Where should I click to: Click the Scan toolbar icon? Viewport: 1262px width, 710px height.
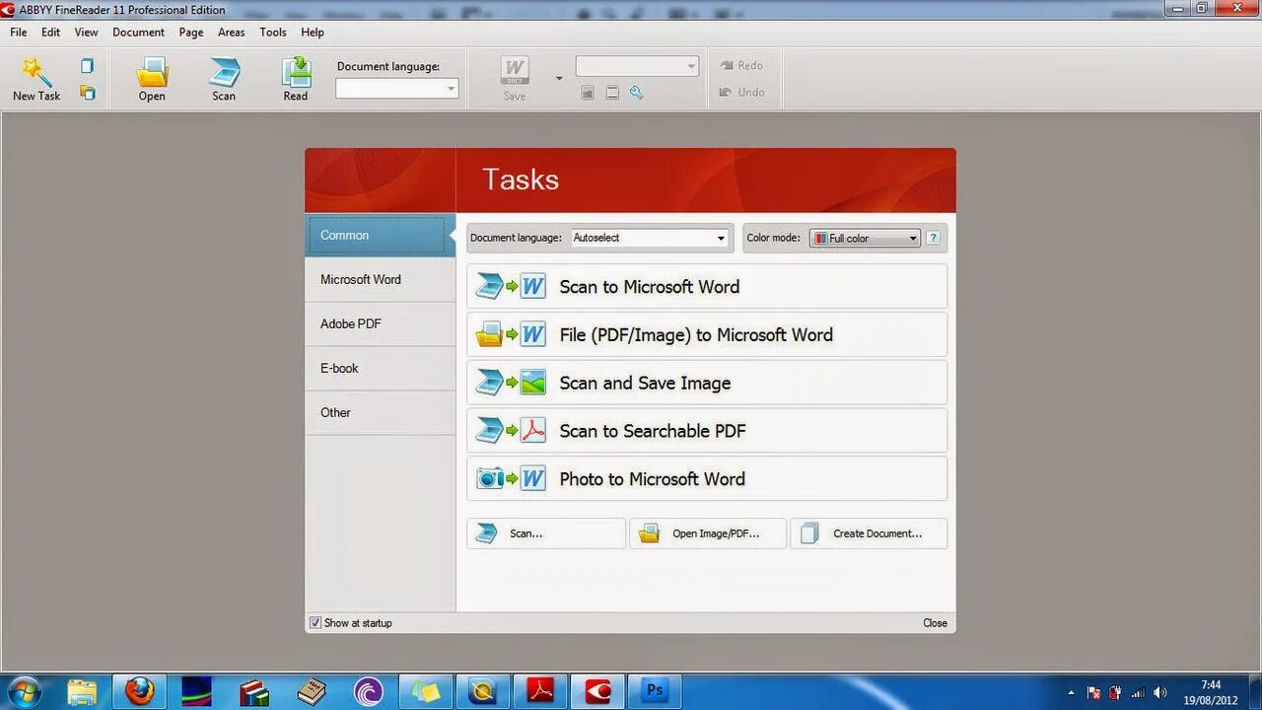(224, 72)
